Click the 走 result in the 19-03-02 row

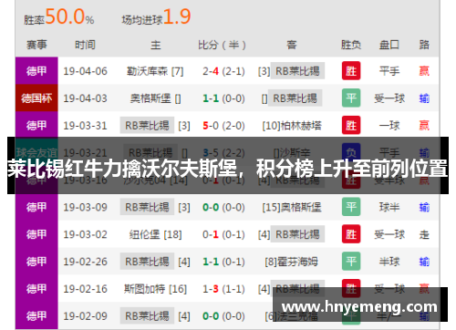[x=424, y=234]
